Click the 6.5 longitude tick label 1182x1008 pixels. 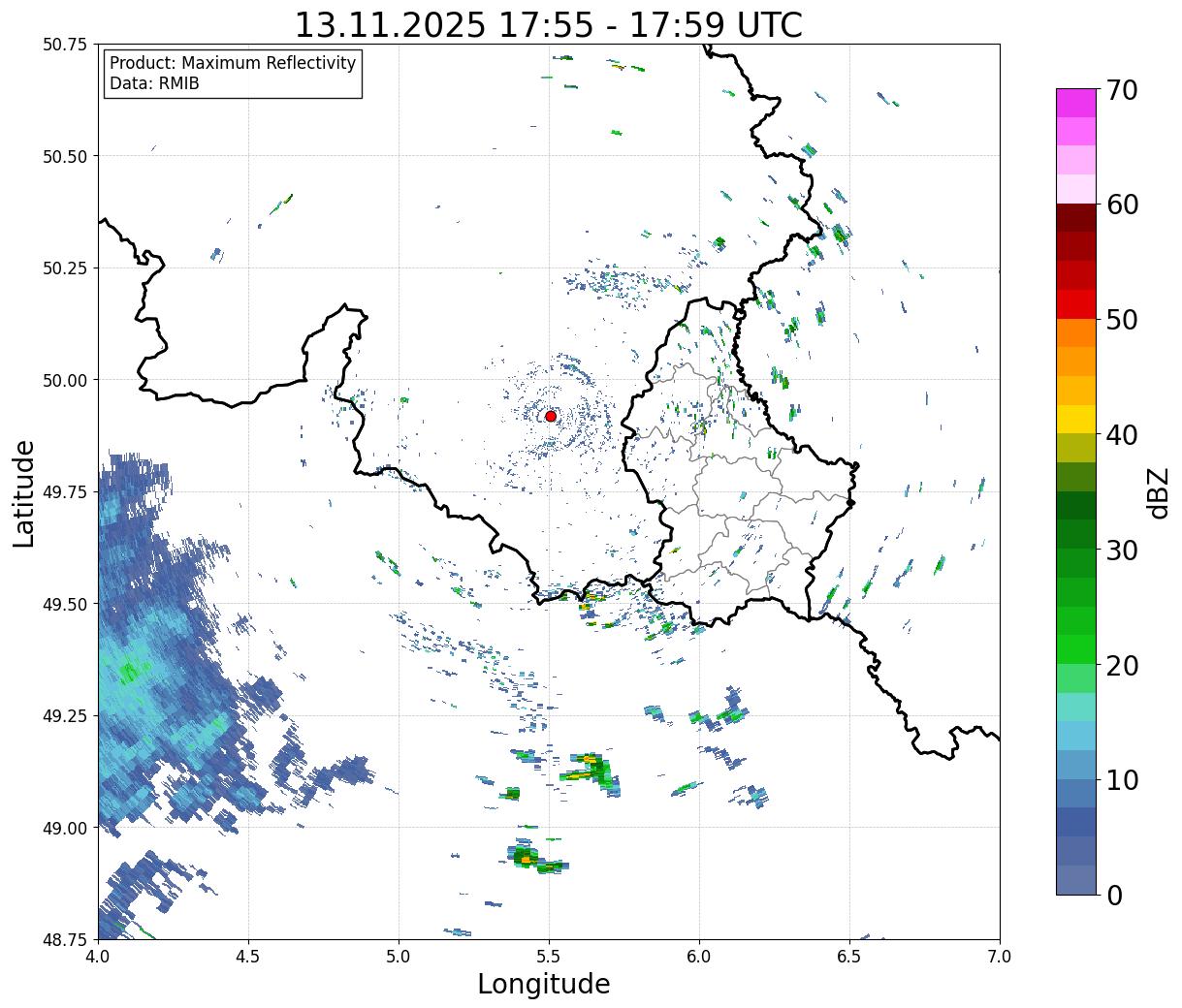coord(849,956)
